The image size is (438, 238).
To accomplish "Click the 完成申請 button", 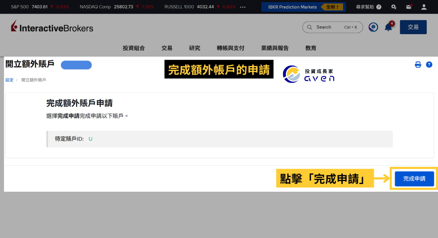I will [414, 179].
